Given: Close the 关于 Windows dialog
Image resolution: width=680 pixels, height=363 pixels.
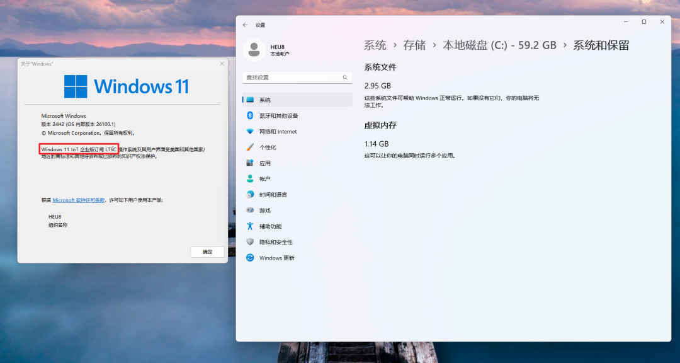Looking at the screenshot, I should click(222, 64).
